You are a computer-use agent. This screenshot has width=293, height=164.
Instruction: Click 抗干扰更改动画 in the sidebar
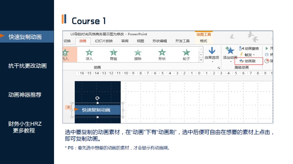tap(27, 66)
